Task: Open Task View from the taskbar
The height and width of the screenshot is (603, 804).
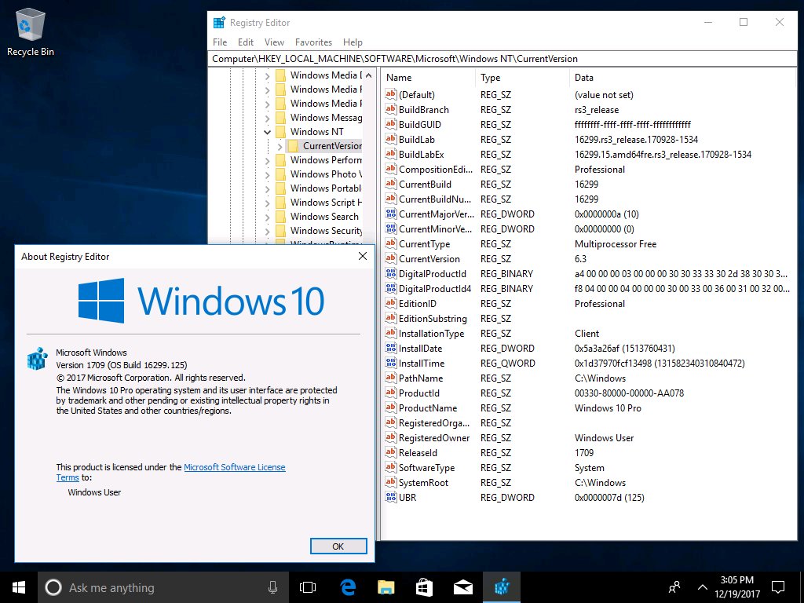Action: click(308, 587)
